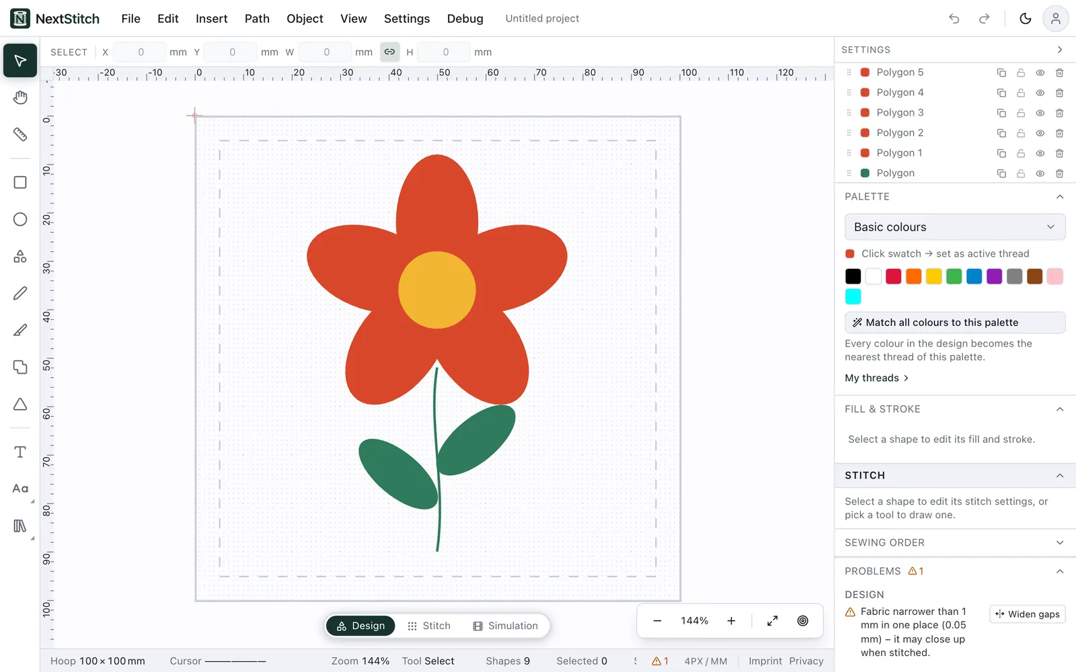The width and height of the screenshot is (1076, 672).
Task: Zoom in with the plus button
Action: 731,621
